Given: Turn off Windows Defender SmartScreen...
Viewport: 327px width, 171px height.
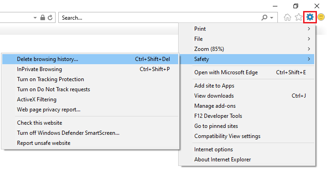Looking at the screenshot, I should (90, 133).
